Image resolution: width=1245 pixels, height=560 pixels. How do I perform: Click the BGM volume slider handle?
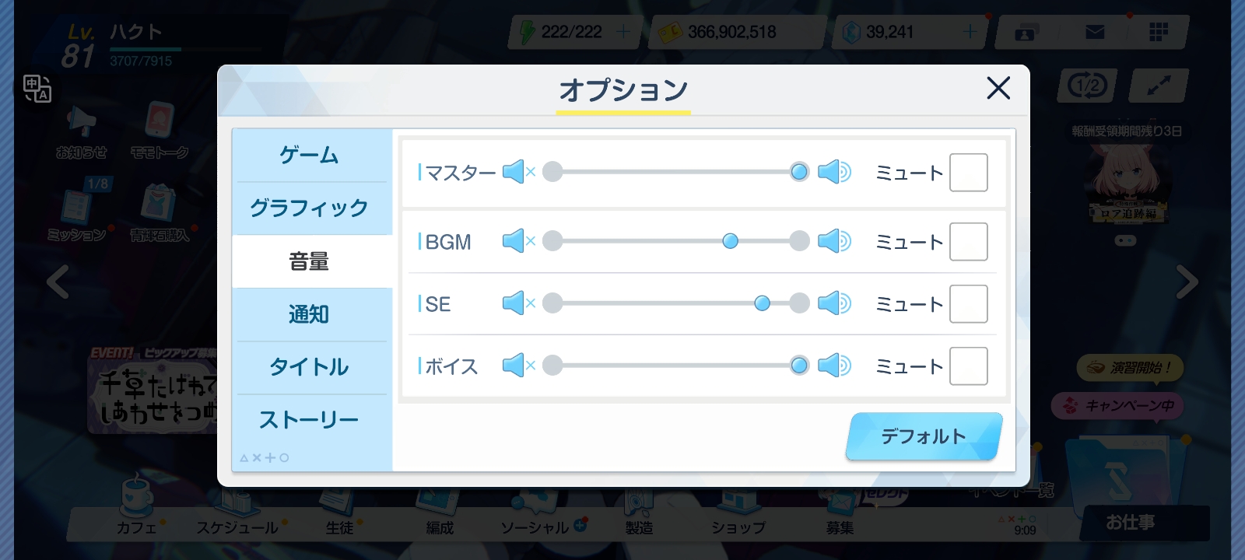730,241
